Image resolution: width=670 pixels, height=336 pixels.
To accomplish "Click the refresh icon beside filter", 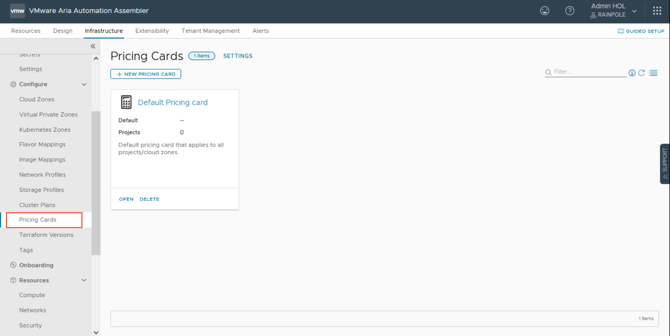I will 641,73.
